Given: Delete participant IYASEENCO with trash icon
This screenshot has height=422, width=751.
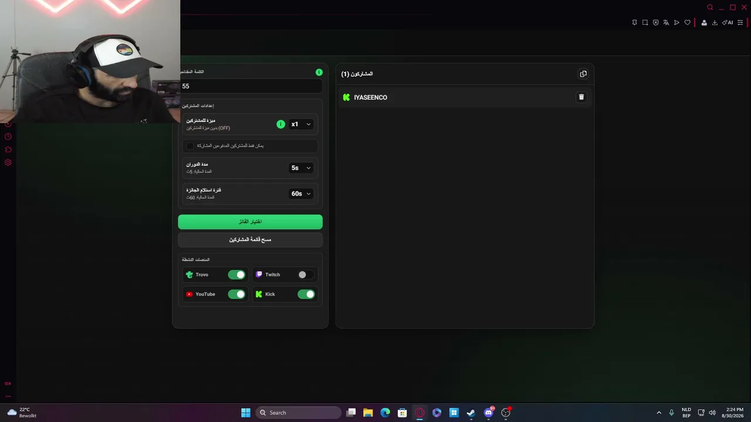Looking at the screenshot, I should point(581,97).
